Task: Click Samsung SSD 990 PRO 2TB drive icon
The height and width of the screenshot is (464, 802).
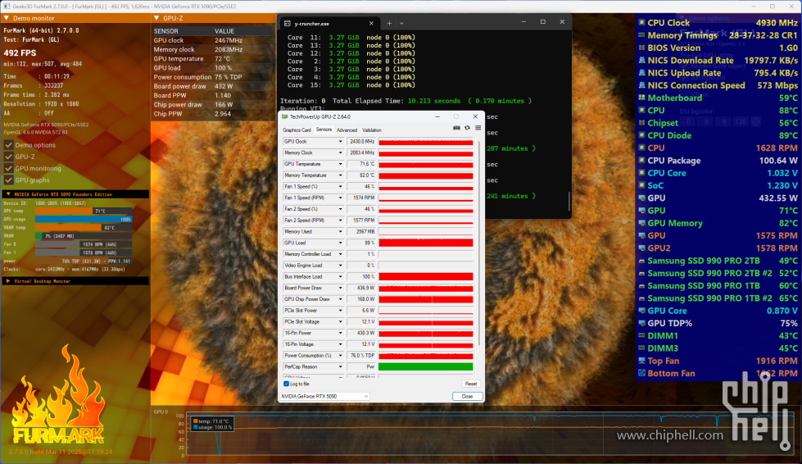Action: coord(641,261)
